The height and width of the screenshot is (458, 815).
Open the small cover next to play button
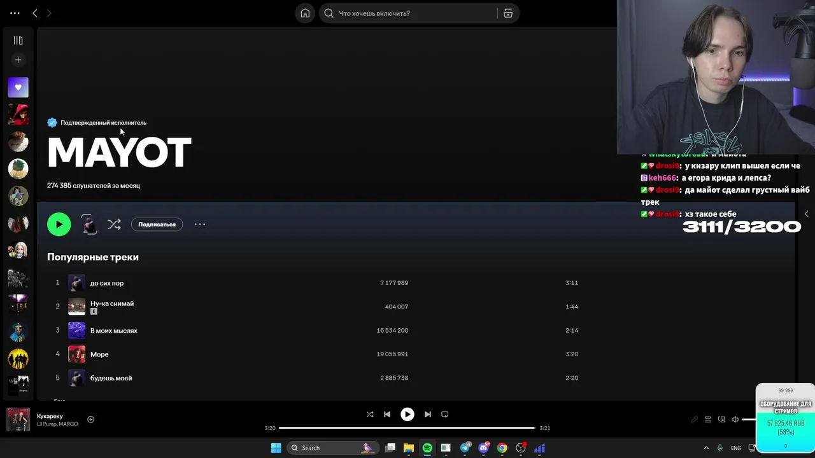point(89,225)
